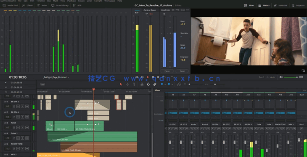
Task: Open the Auto monitor output selector
Action: pyautogui.click(x=273, y=77)
